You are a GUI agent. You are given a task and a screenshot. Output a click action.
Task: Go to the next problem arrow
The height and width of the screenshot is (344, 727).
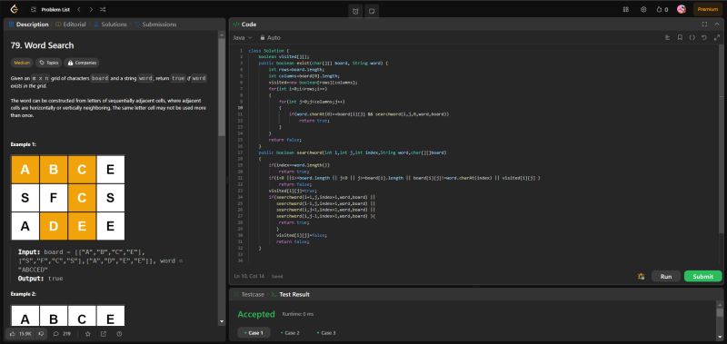click(x=91, y=9)
